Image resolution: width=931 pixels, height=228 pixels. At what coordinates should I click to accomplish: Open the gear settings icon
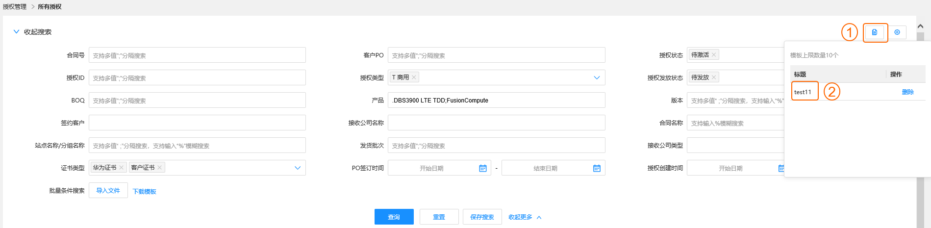[x=897, y=32]
